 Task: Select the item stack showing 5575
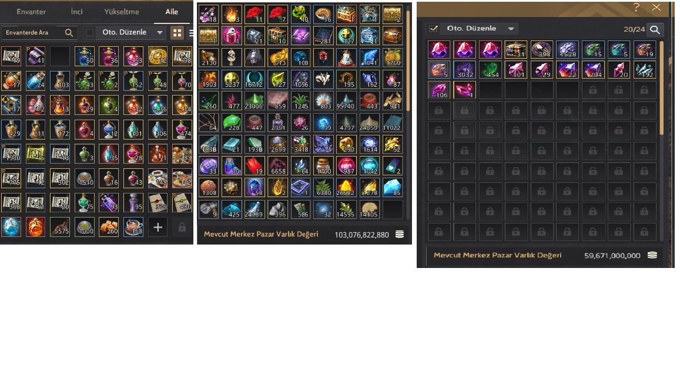[x=60, y=227]
